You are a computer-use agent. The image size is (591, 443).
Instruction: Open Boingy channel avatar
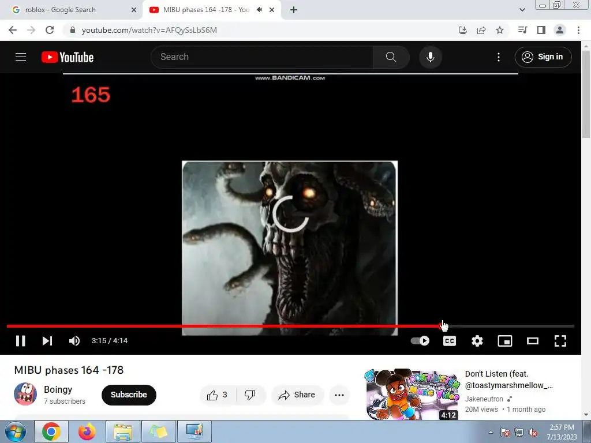click(x=25, y=394)
